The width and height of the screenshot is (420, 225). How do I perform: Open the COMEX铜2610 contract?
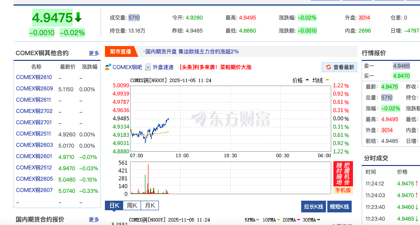click(x=34, y=77)
